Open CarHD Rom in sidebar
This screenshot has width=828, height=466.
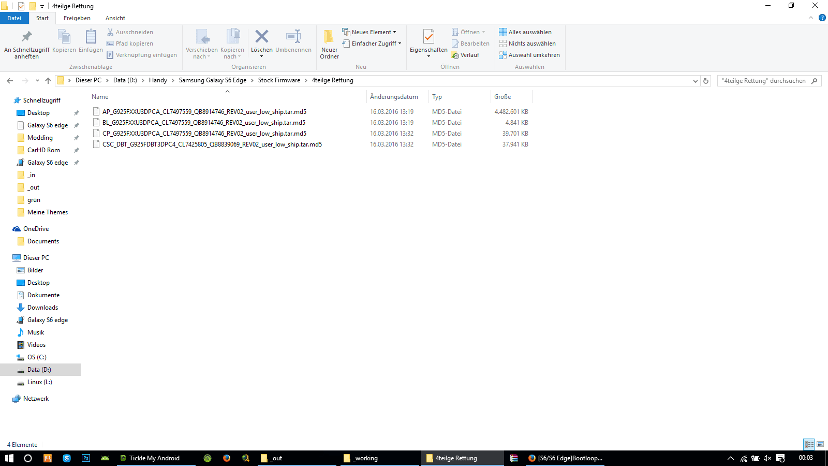[43, 150]
